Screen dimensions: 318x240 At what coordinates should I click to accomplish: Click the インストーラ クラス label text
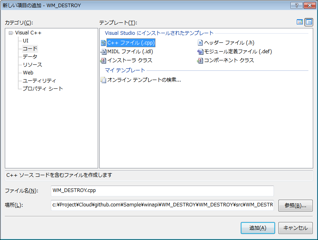(130, 60)
